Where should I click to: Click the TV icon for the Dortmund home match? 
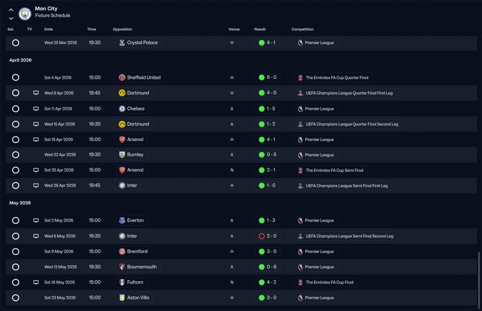click(36, 93)
